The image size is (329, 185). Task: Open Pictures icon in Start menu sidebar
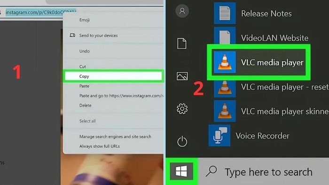coord(182,76)
